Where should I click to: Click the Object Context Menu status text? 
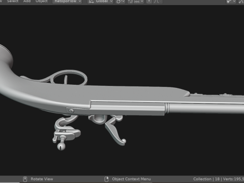click(x=131, y=179)
